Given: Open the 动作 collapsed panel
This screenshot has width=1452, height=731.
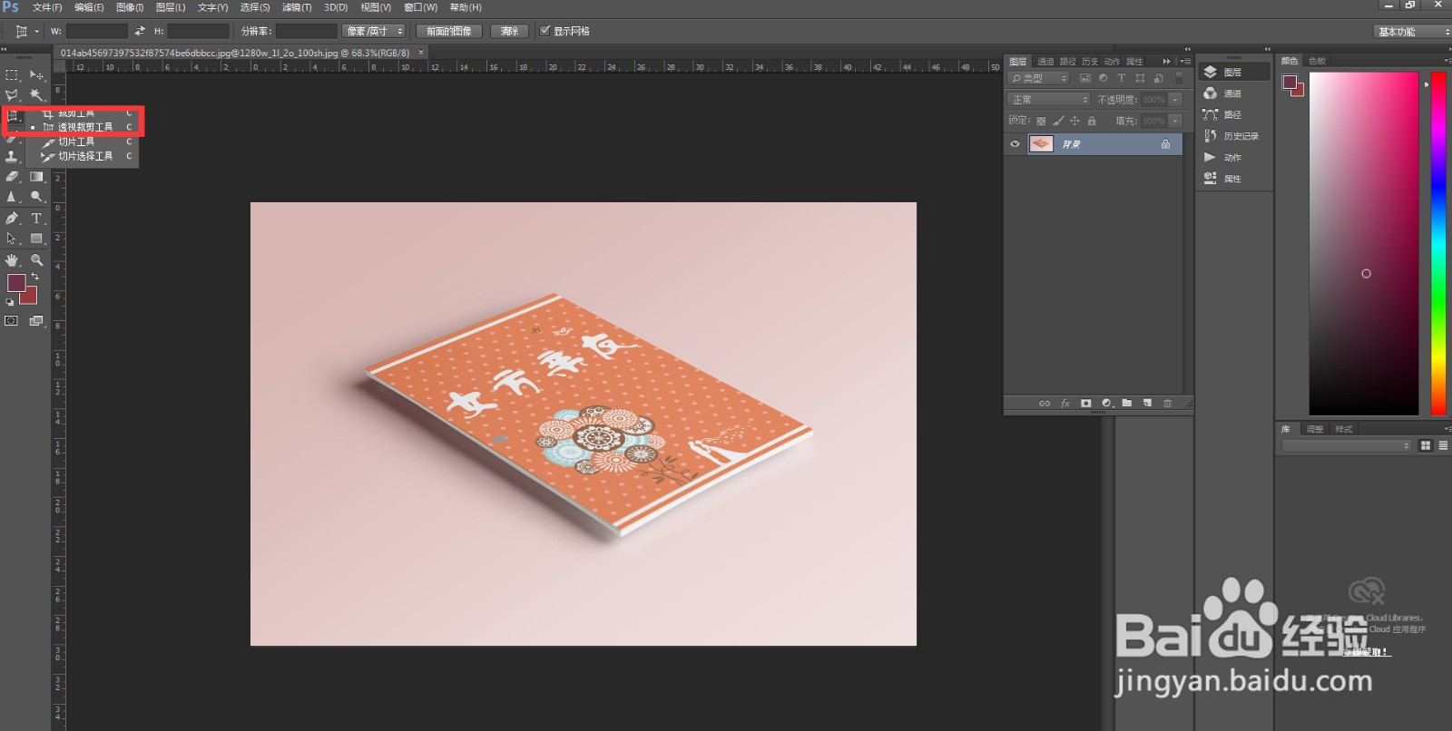Looking at the screenshot, I should point(1233,158).
